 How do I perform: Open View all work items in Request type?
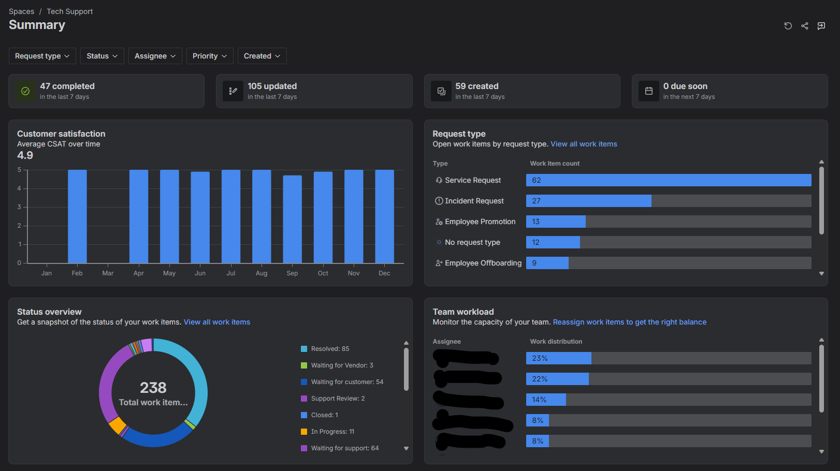[x=584, y=144]
